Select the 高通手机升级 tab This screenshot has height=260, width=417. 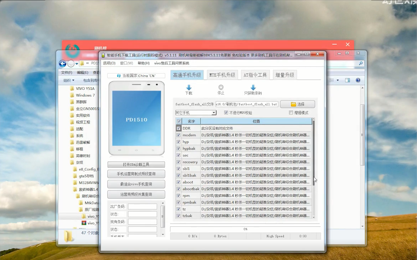[187, 75]
